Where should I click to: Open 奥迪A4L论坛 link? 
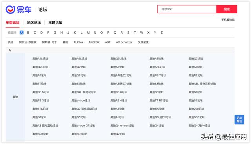click(x=40, y=59)
